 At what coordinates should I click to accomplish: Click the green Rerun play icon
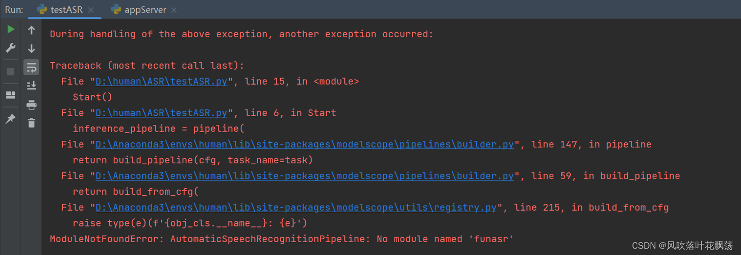pos(10,30)
